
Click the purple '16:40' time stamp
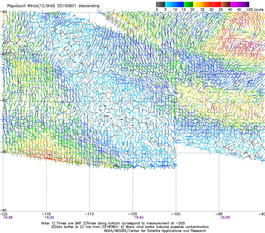(x=139, y=218)
